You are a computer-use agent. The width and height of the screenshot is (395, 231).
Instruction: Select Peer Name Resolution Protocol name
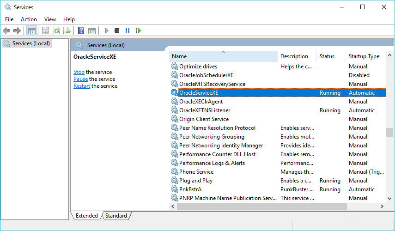[218, 128]
